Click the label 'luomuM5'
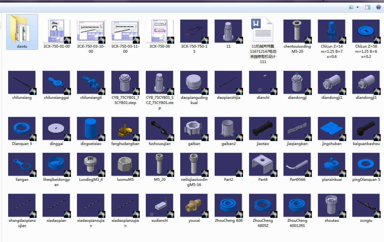Image resolution: width=384 pixels, height=242 pixels. [125, 180]
